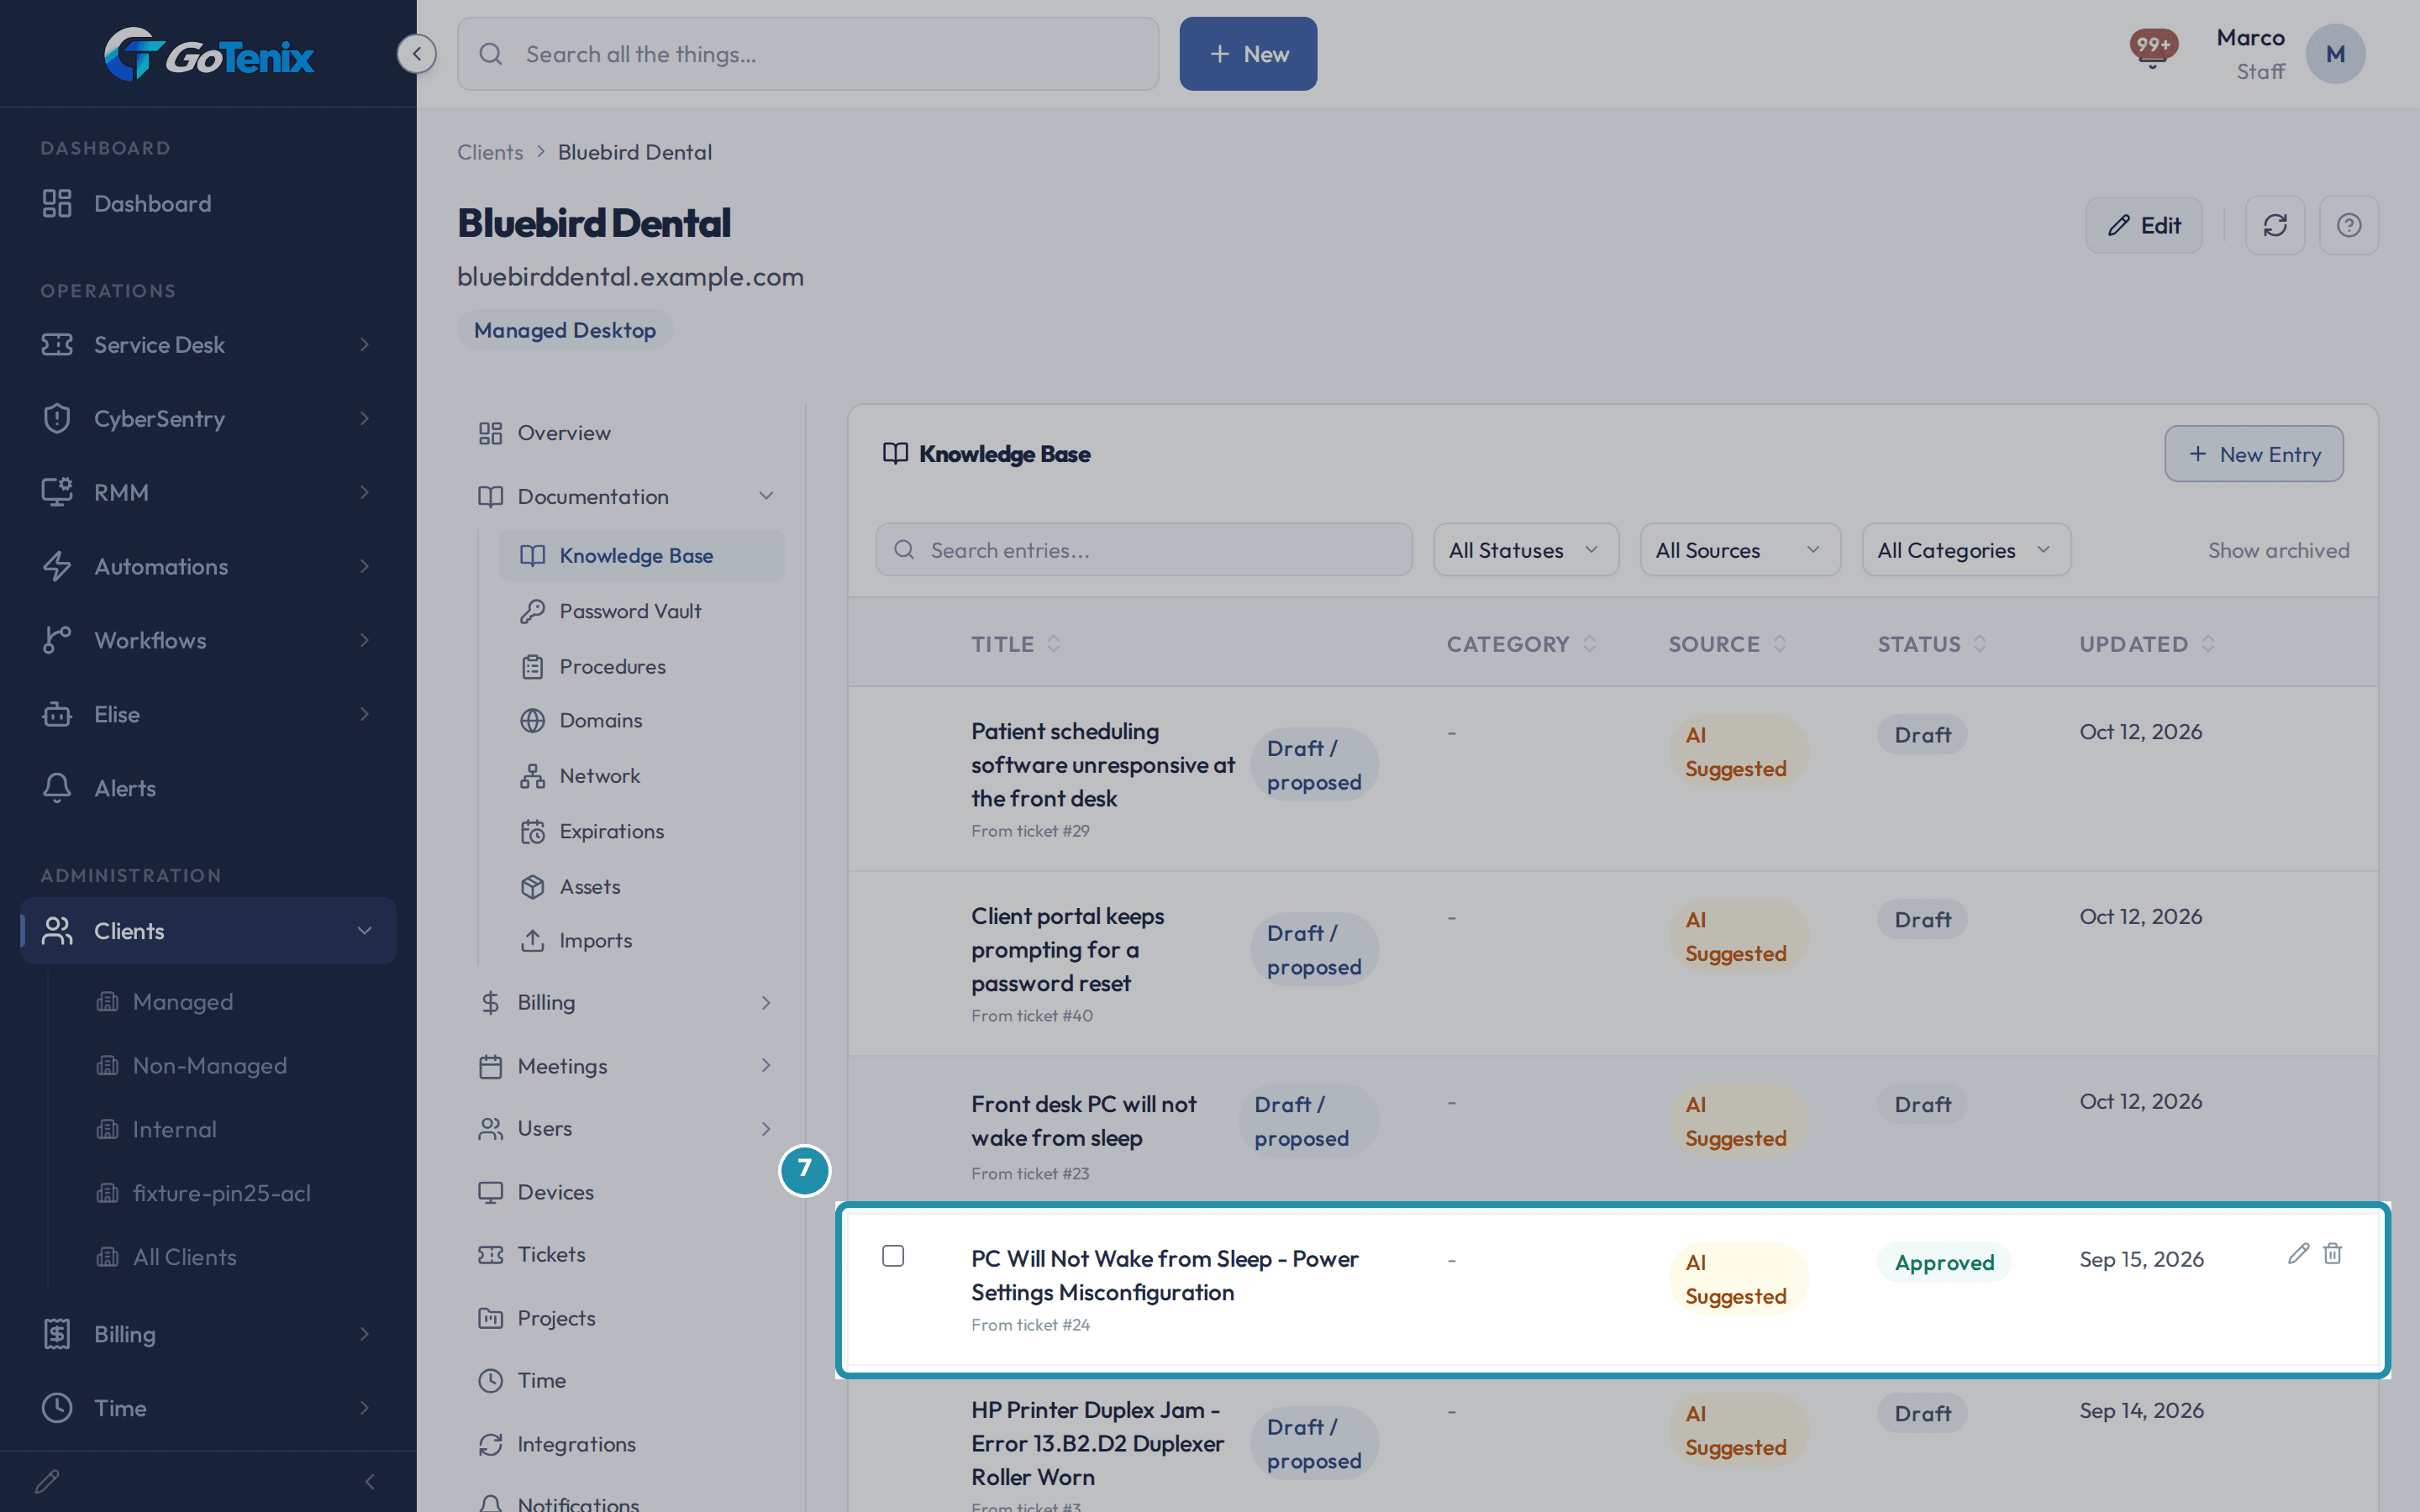
Task: Open the help question mark icon
Action: coord(2349,225)
